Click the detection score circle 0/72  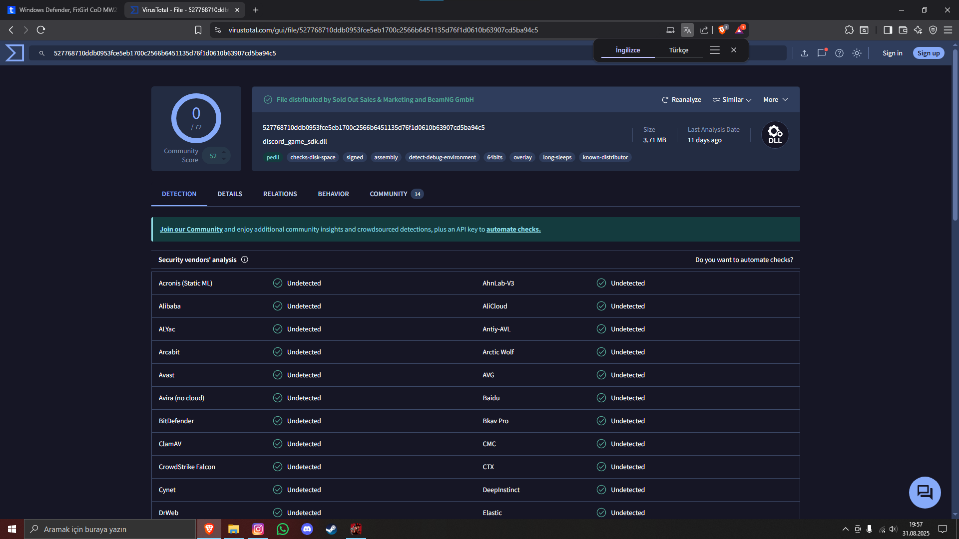(x=196, y=118)
